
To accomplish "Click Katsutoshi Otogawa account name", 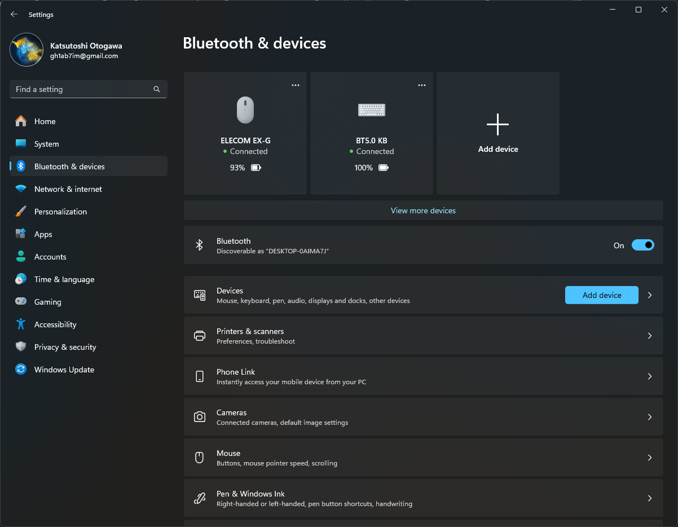I will (86, 46).
